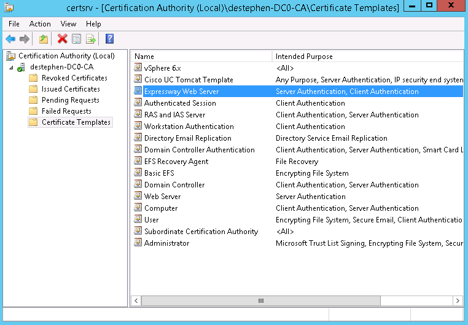The height and width of the screenshot is (325, 468).
Task: Click the Basic EFS template icon
Action: (138, 173)
